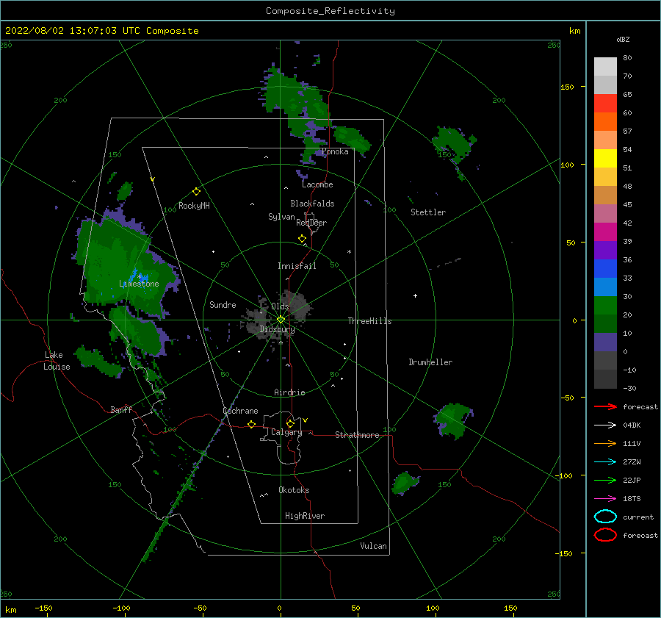Click the white star marker east of Innisfail
This screenshot has height=618, width=661.
(349, 252)
